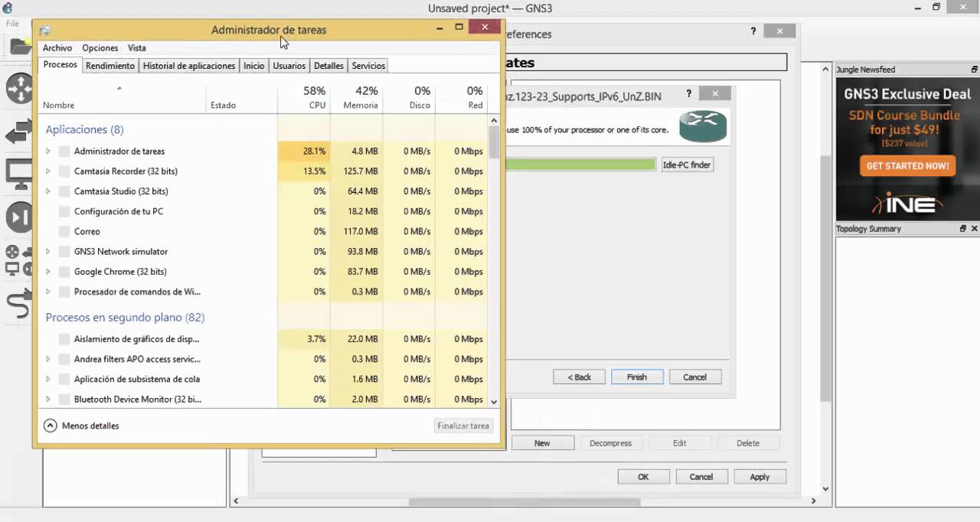Screen dimensions: 980x522
Task: Click the Menos detalles circle arrow icon
Action: tap(51, 426)
